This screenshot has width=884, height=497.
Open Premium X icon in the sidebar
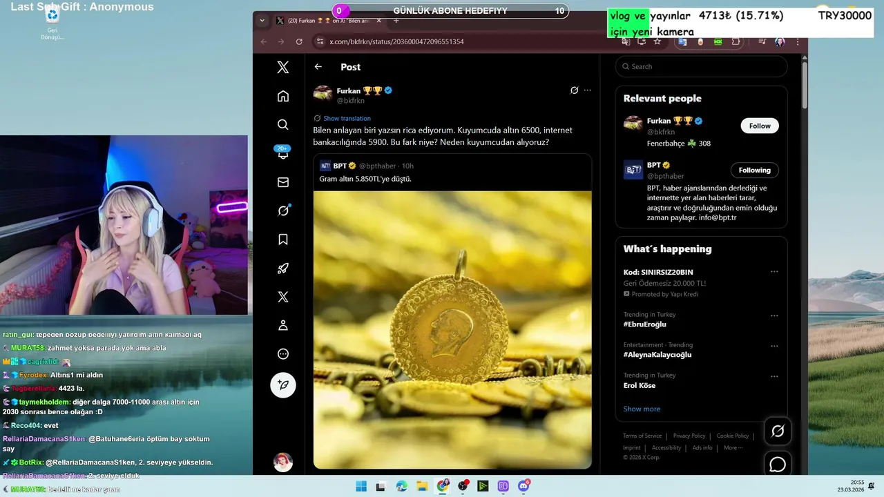(x=283, y=297)
